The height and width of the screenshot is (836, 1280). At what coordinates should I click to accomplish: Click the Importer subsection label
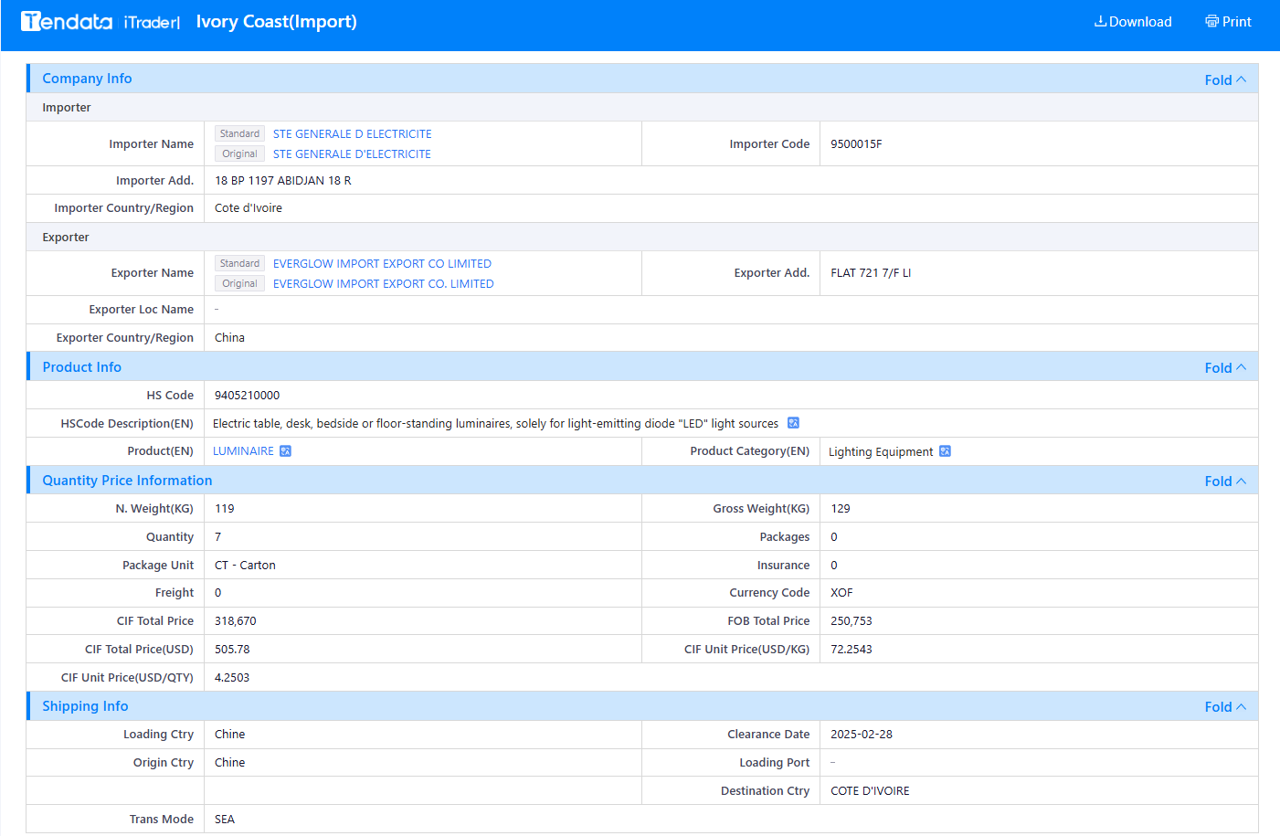click(67, 107)
